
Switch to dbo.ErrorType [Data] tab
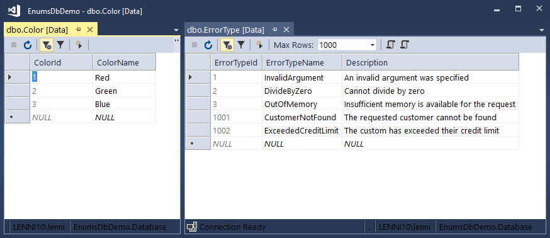point(225,30)
